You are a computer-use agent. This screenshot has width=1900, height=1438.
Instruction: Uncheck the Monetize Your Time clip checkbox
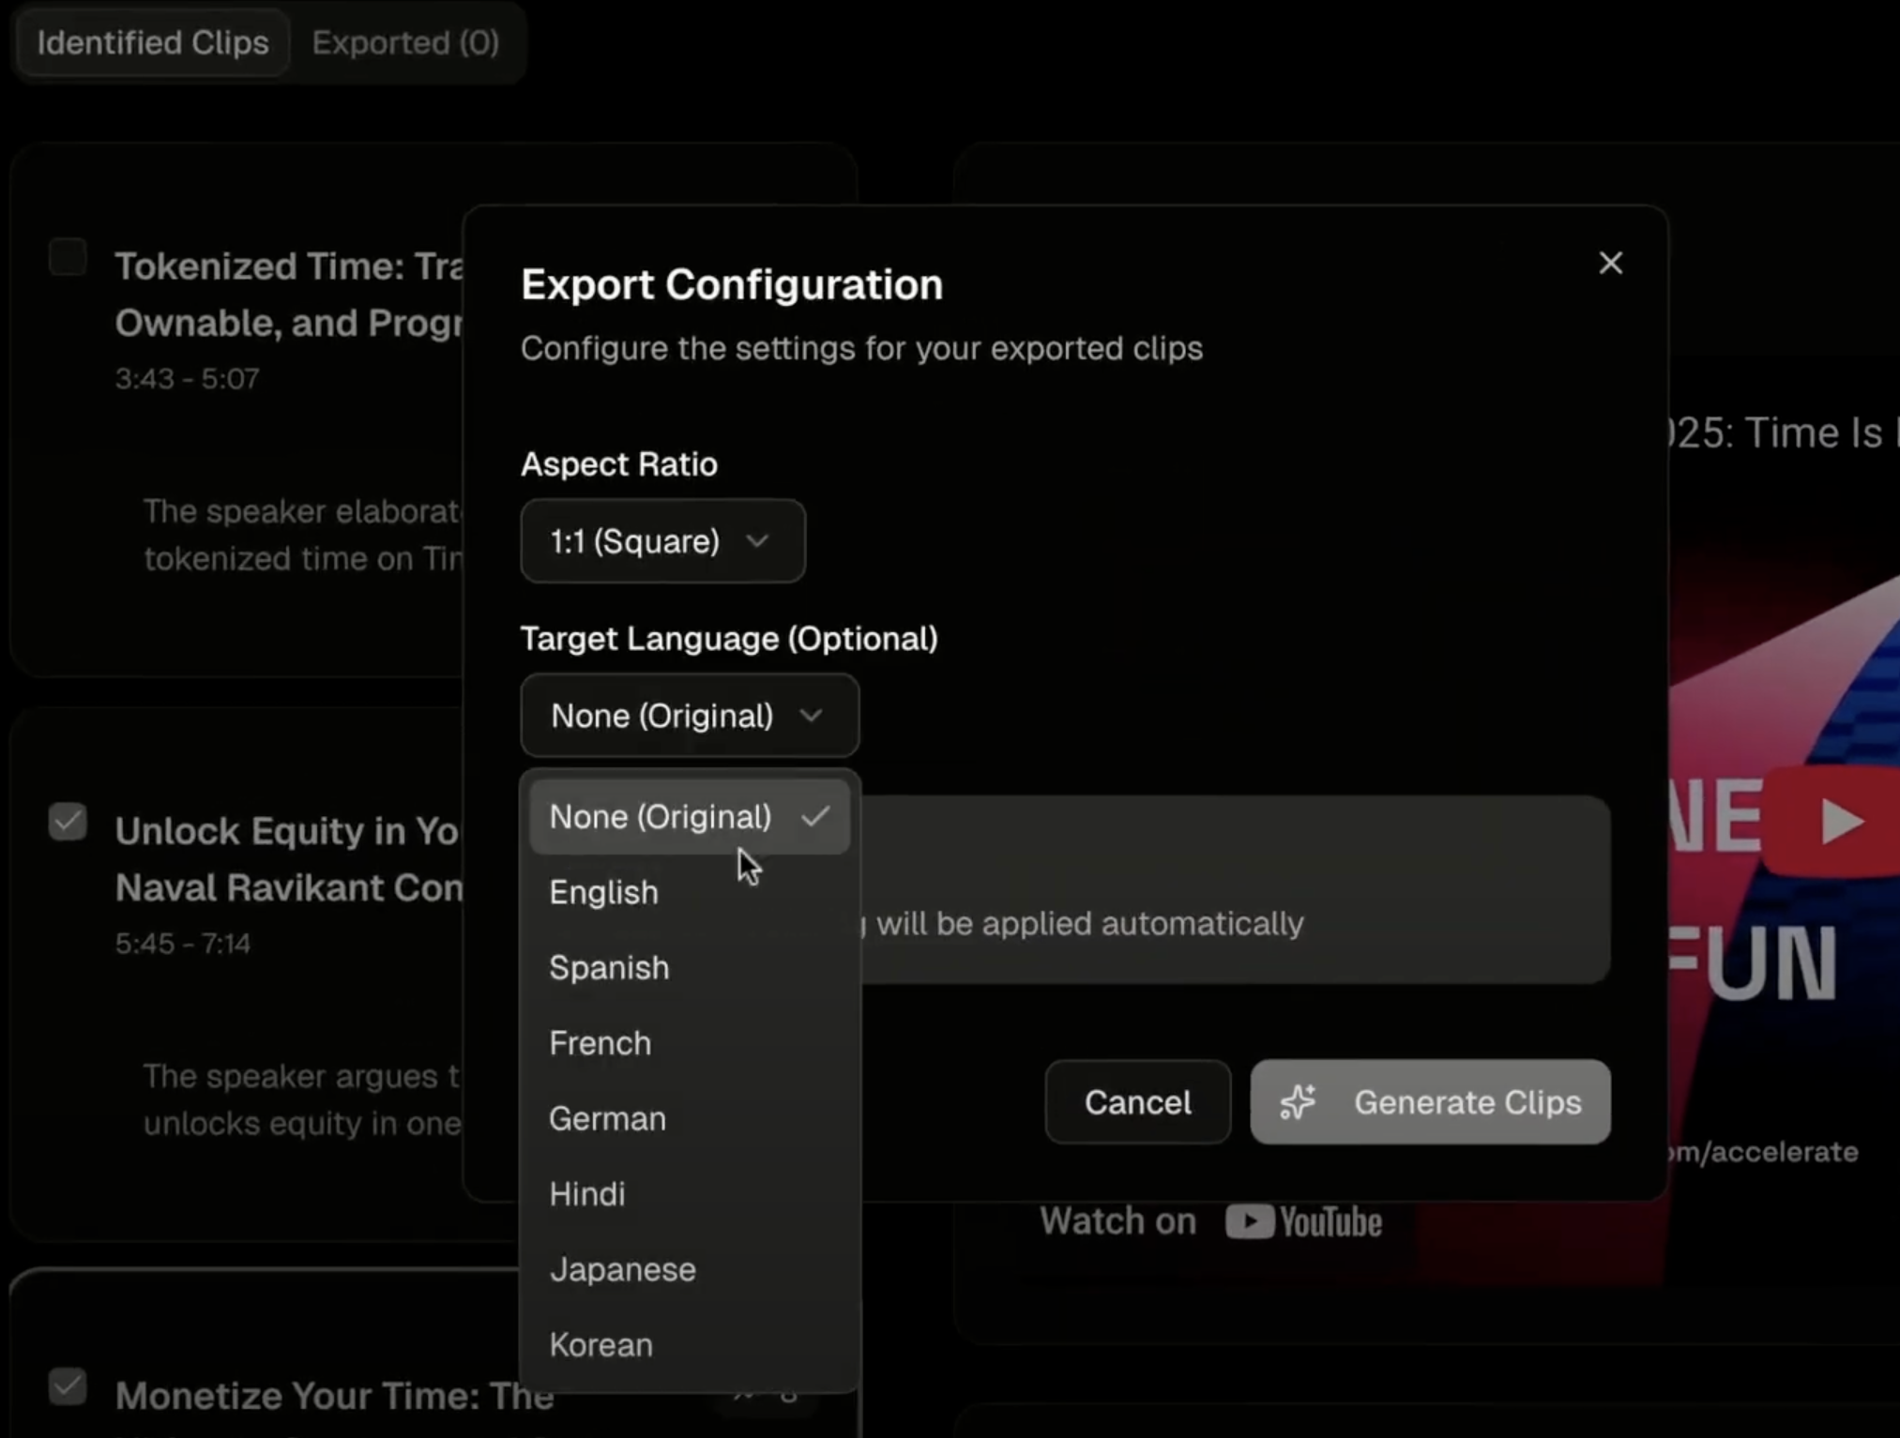pyautogui.click(x=68, y=1386)
